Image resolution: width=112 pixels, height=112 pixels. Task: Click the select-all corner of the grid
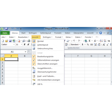point(2,56)
